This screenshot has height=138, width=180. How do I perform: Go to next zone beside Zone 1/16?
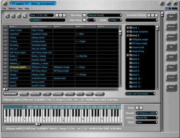tap(61, 15)
